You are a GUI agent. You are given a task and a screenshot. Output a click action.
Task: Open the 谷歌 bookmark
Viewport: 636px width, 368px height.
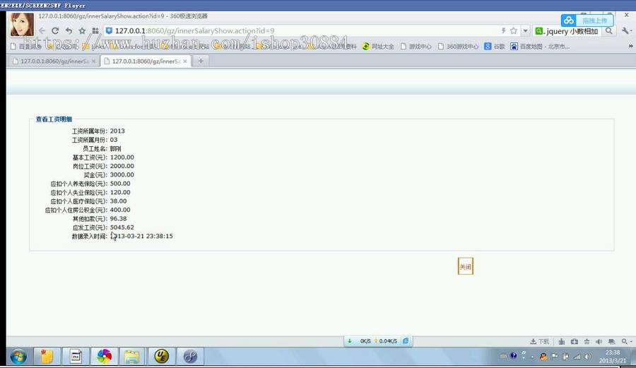495,46
